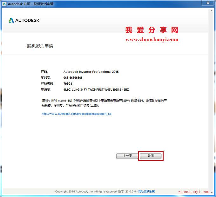Click the instruction paragraph starting 使用可访问 Internet
The height and width of the screenshot is (197, 216).
[104, 103]
